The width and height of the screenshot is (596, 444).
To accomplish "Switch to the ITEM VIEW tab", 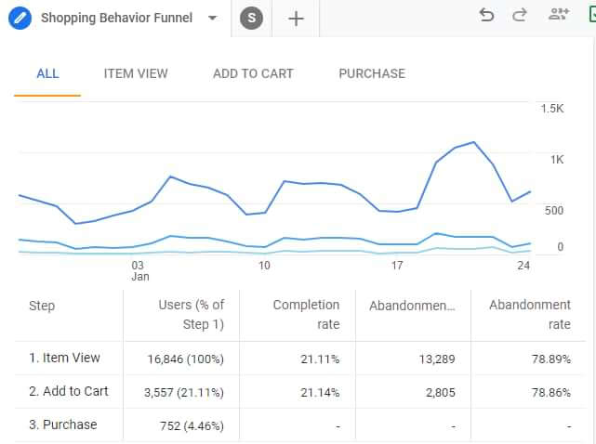I will tap(136, 73).
